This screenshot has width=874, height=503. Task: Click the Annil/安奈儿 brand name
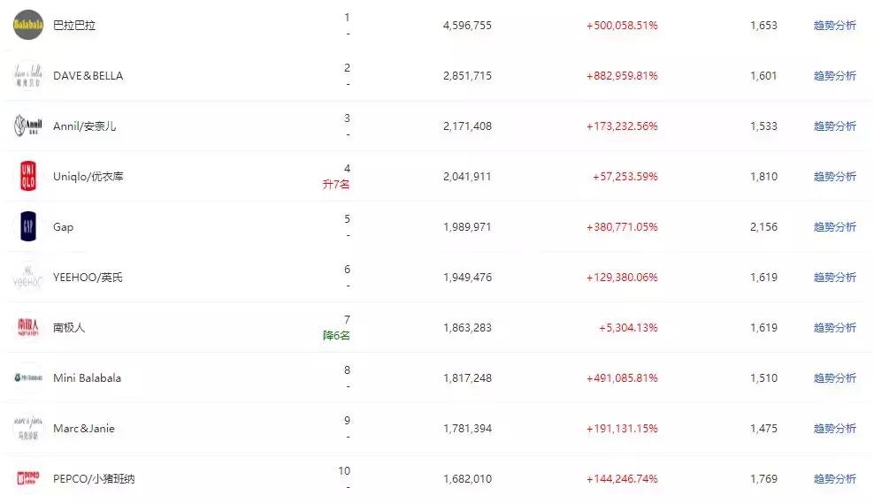84,126
